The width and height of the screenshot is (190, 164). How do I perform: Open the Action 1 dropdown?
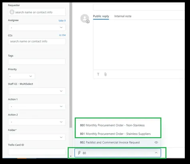pyautogui.click(x=37, y=107)
